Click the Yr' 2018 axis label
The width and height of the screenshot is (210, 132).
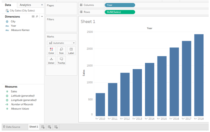pos(199,119)
